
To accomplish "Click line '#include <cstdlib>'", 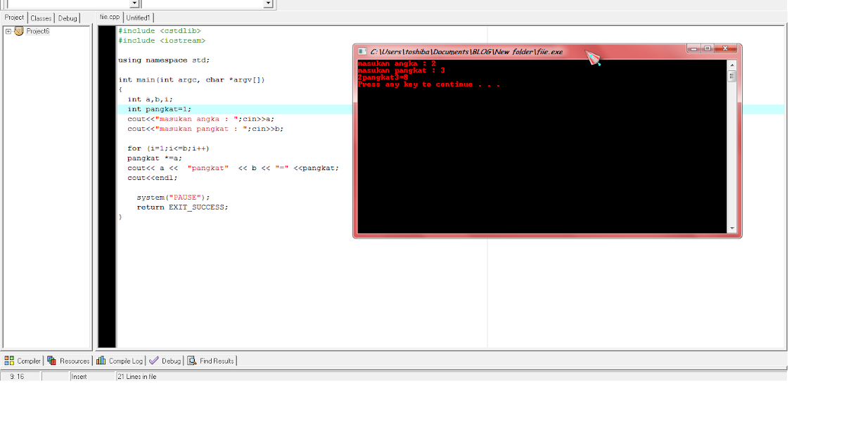I will [x=159, y=31].
